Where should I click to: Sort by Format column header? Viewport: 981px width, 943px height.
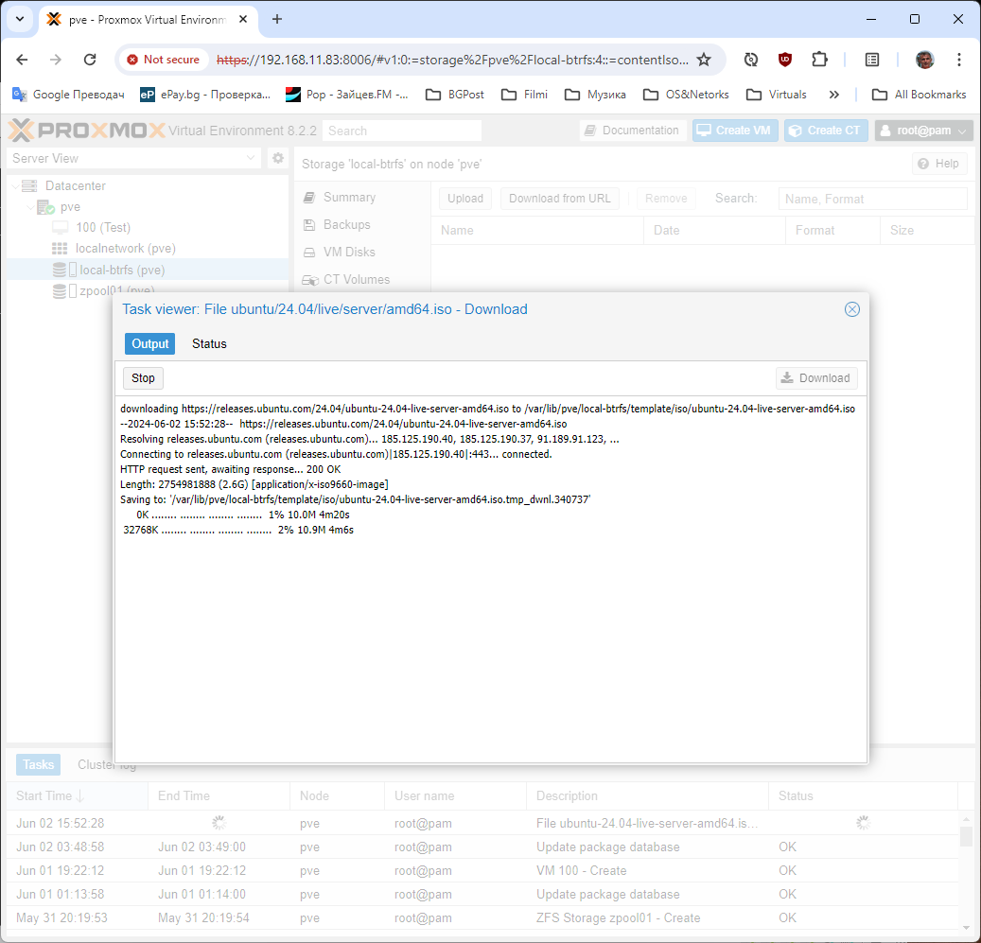[832, 230]
